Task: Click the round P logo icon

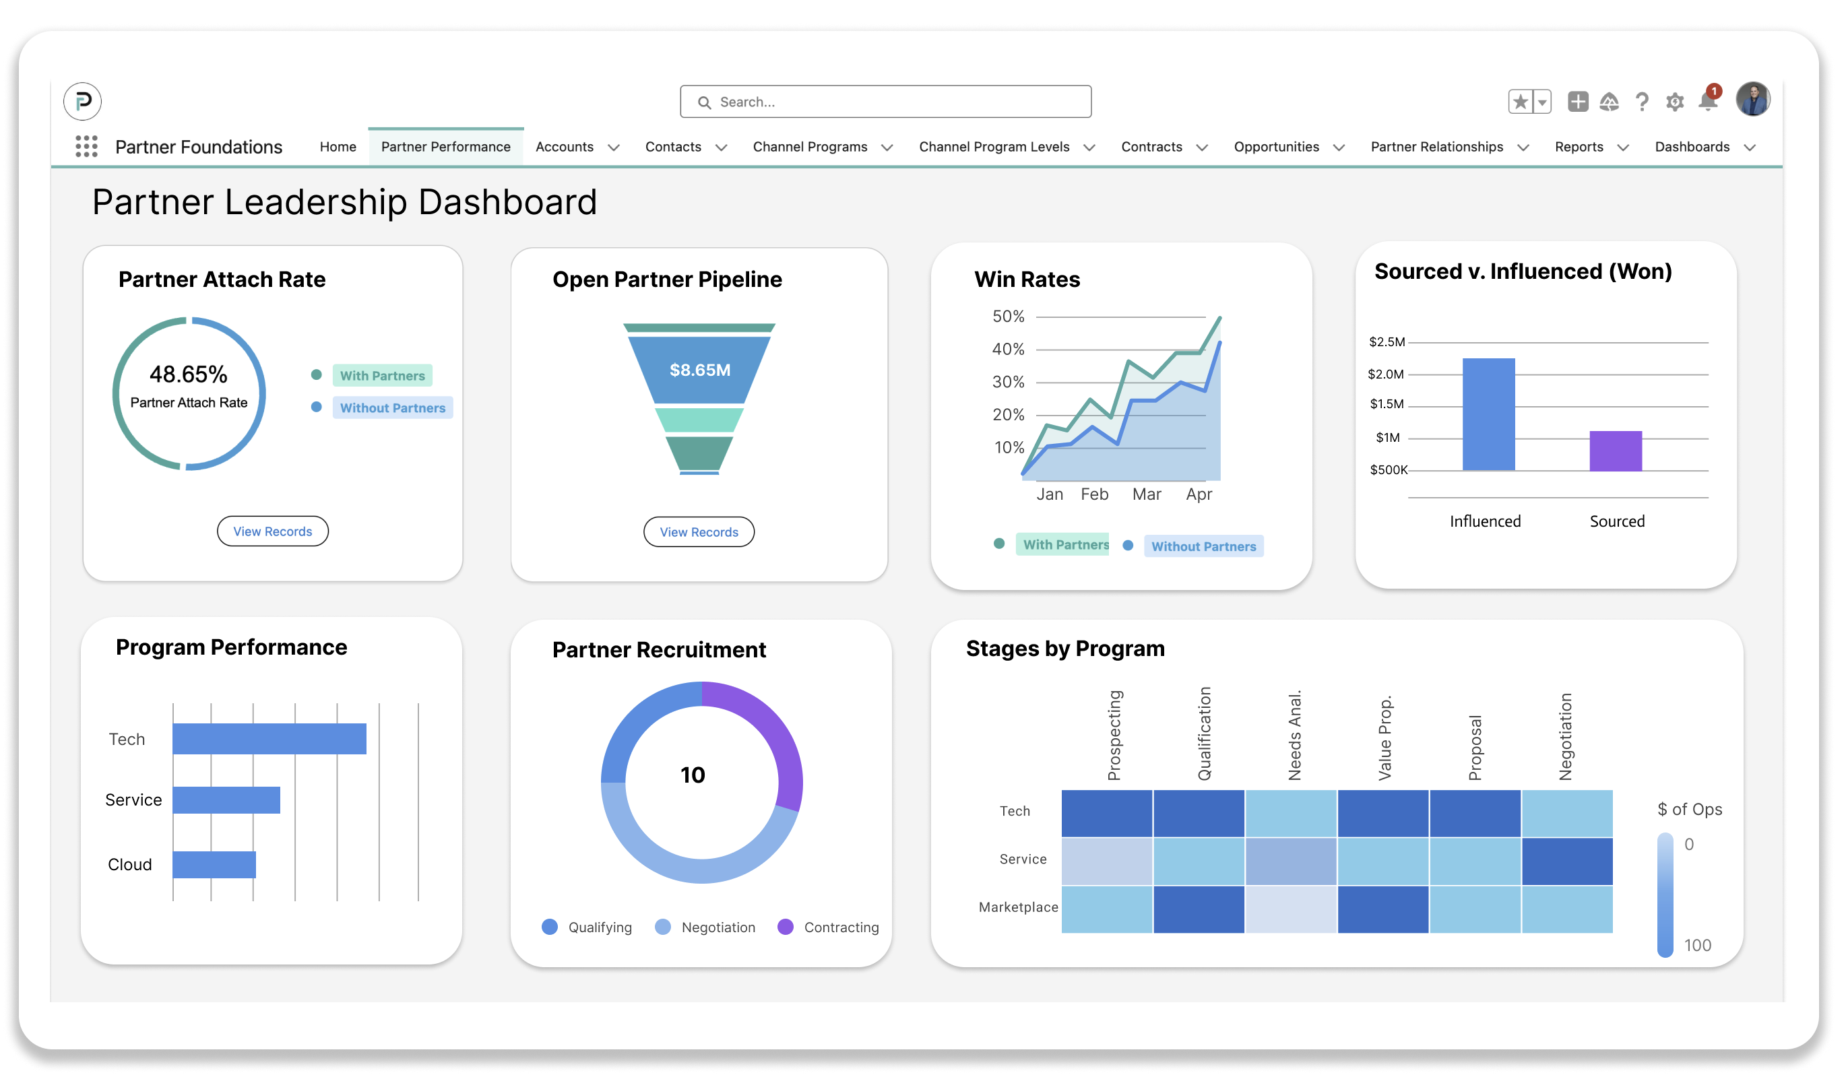Action: (83, 101)
